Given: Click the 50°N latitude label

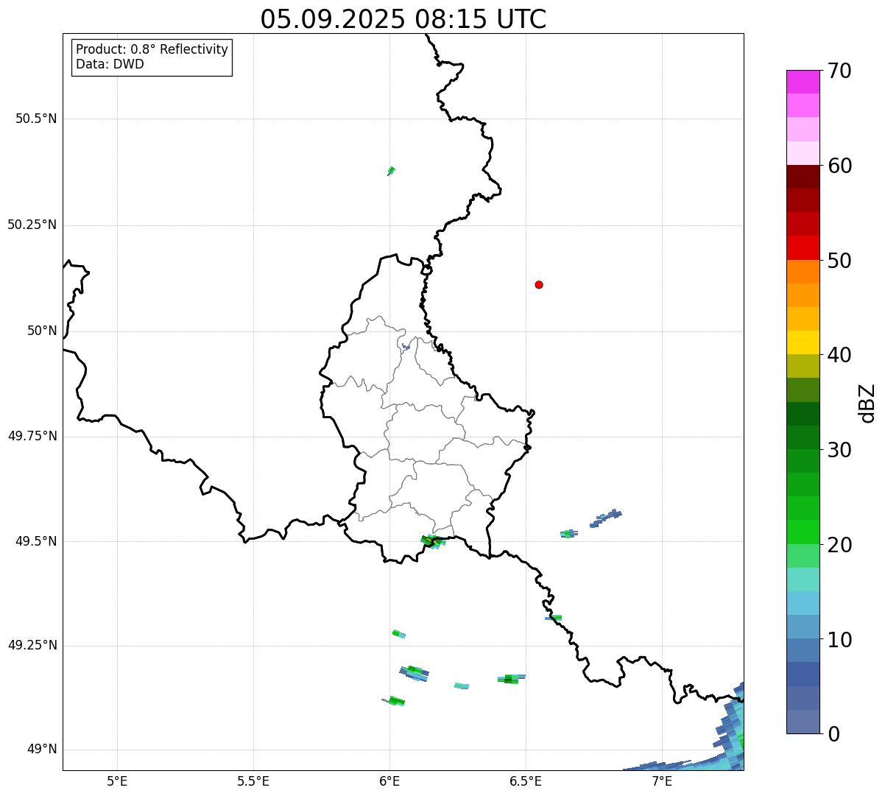Looking at the screenshot, I should click(x=42, y=331).
